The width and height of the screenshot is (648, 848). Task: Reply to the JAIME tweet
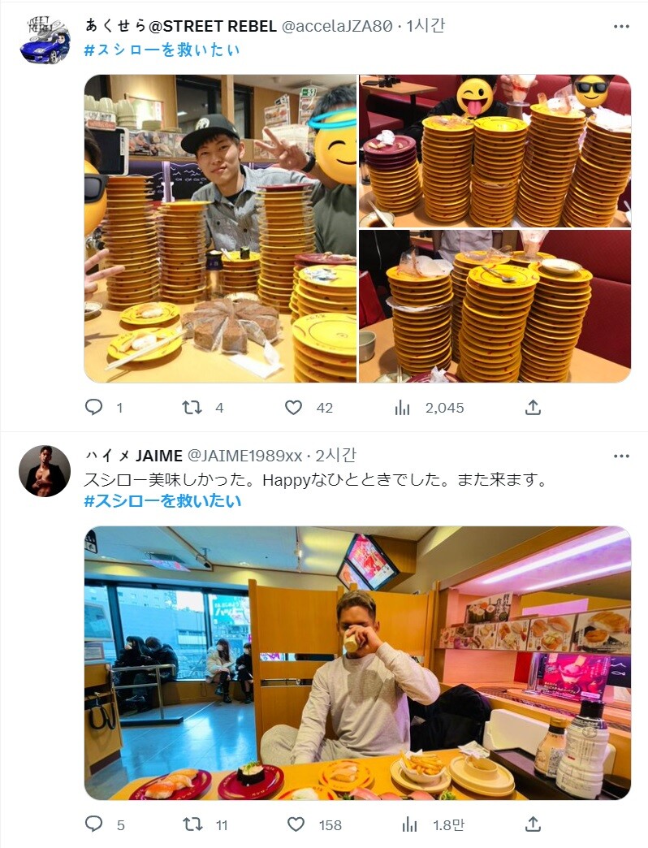(94, 824)
